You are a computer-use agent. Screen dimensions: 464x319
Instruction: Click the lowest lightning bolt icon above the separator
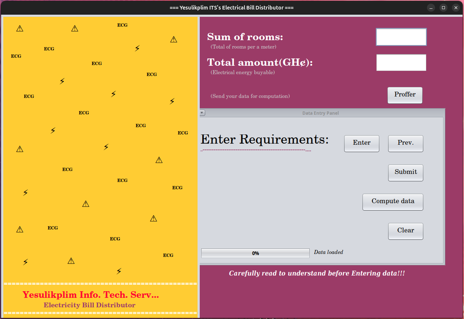tap(119, 271)
